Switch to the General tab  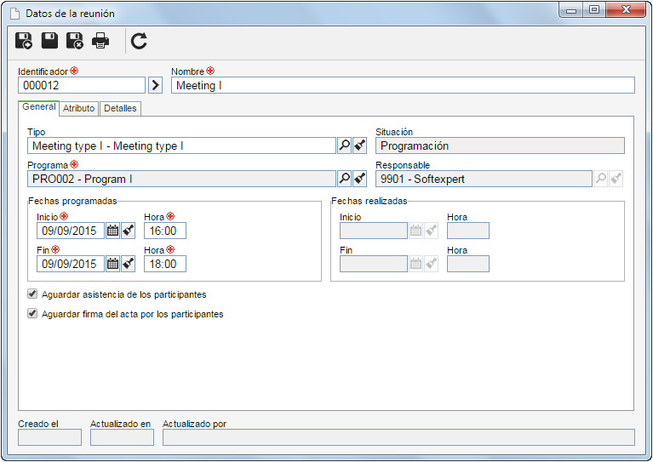coord(38,107)
